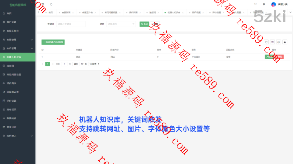Screen dimensions: 293x164
Task: Delete the 测试 row with red button
Action: tap(280, 57)
